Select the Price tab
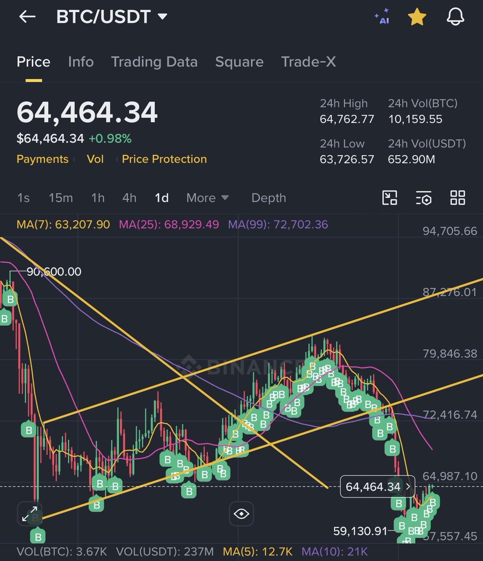This screenshot has width=483, height=561. [34, 62]
